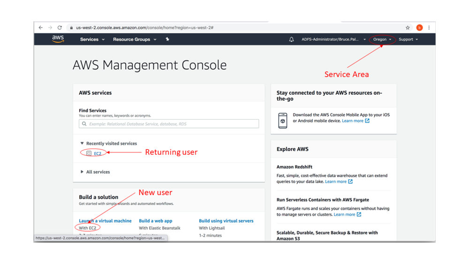Open the ADFS-Administrator account dropdown
Image resolution: width=469 pixels, height=264 pixels.
click(333, 39)
